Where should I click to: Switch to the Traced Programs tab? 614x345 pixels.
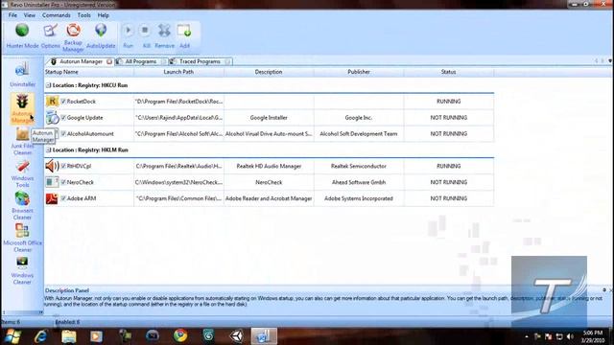click(200, 61)
